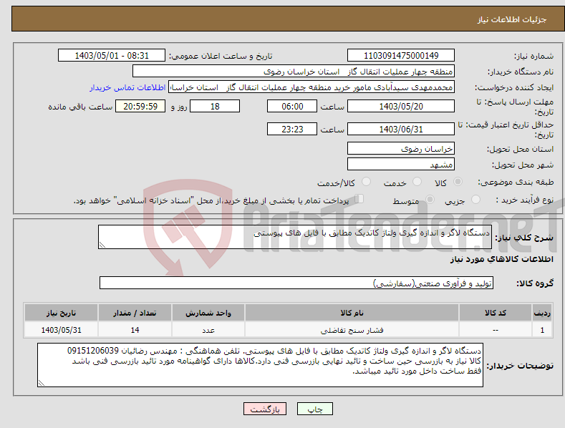This screenshot has height=428, width=565.
Task: Click the remaining days field 18
Action: coord(215,106)
